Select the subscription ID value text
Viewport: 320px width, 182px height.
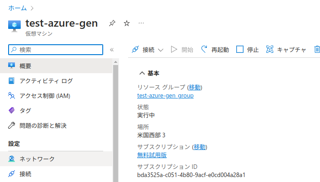(191, 175)
